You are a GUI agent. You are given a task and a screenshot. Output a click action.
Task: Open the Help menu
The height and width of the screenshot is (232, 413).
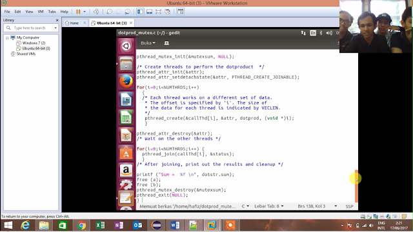pos(65,12)
